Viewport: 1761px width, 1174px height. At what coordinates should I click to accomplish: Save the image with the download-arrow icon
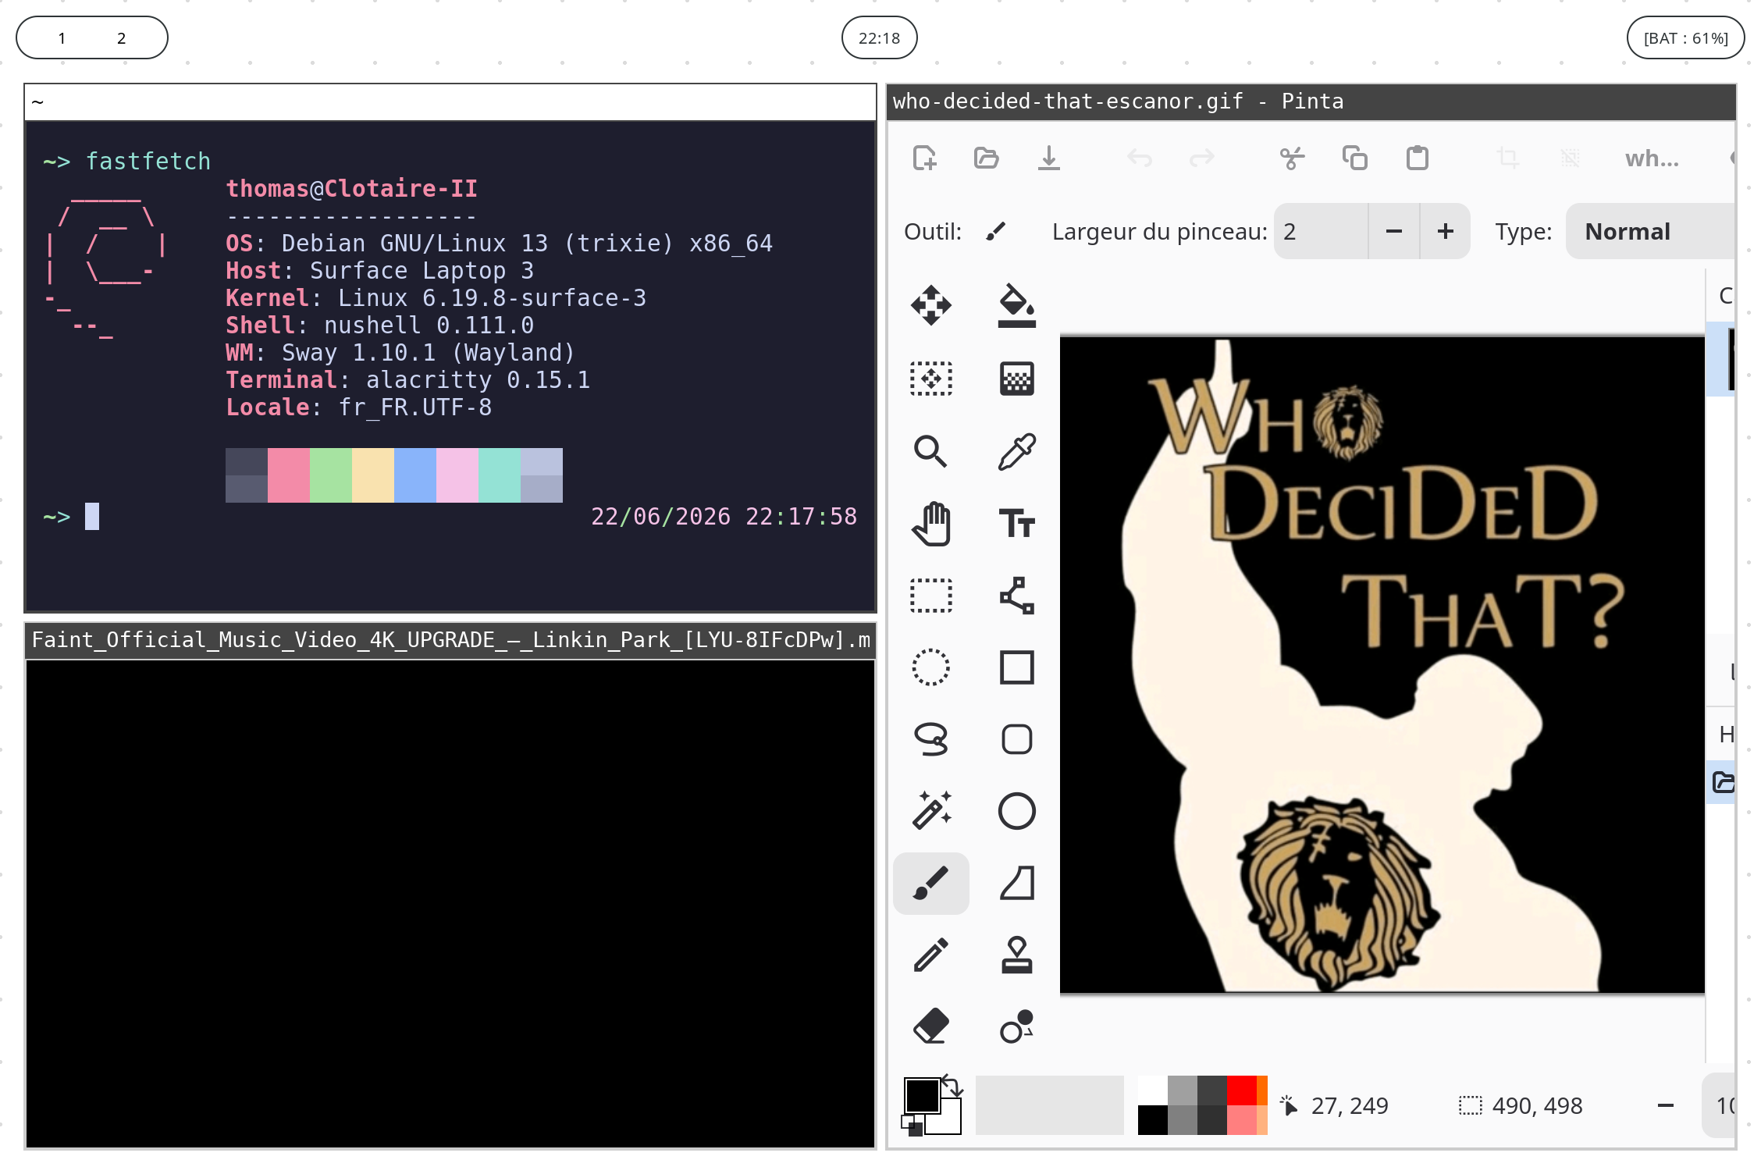[1049, 158]
